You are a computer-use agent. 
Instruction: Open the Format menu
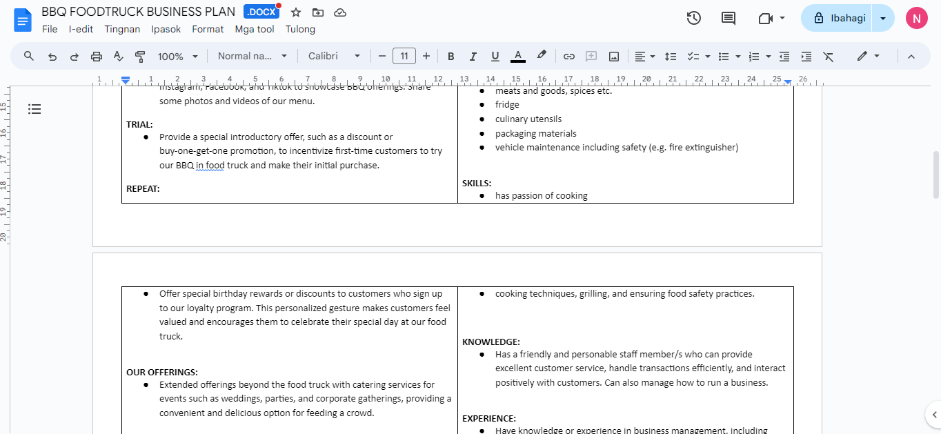click(x=208, y=29)
